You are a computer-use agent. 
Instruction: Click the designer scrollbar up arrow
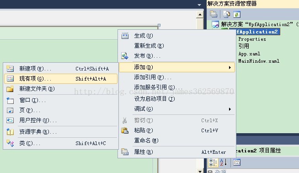click(200, 15)
